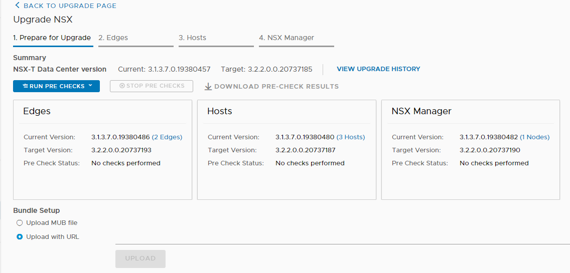
Task: Click the NSX-T Data Center version label
Action: tap(60, 69)
